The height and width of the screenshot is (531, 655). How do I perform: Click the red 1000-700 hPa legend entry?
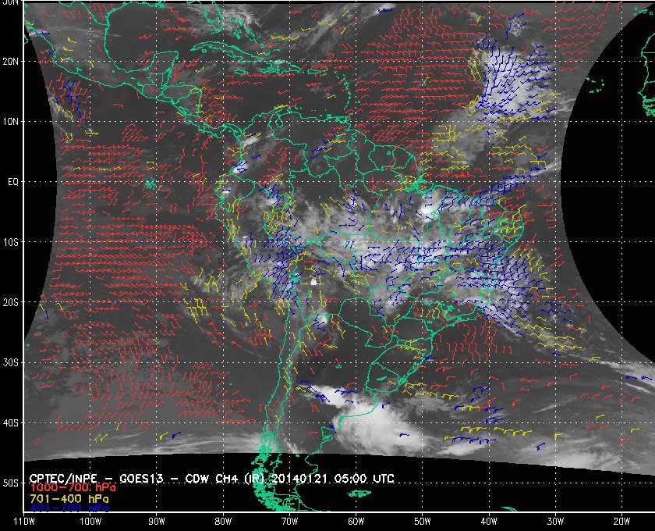coord(73,488)
